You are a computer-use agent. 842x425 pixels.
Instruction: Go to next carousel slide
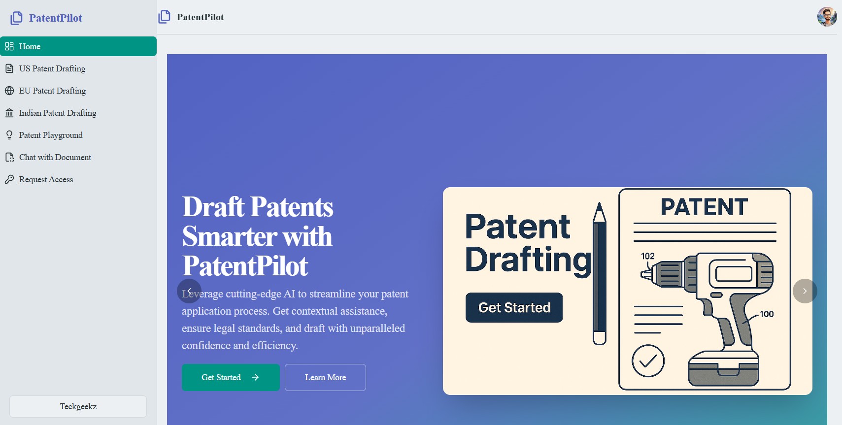pyautogui.click(x=805, y=291)
